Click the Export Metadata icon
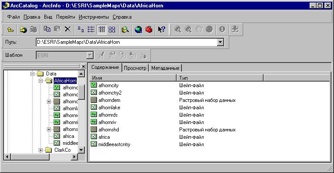 click(x=144, y=56)
